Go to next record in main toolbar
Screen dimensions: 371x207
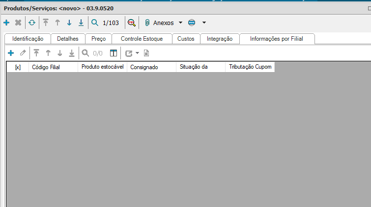[x=69, y=23]
